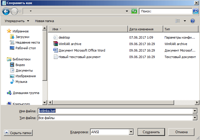Select Библиотеки in navigation pane
The width and height of the screenshot is (200, 140).
21,59
